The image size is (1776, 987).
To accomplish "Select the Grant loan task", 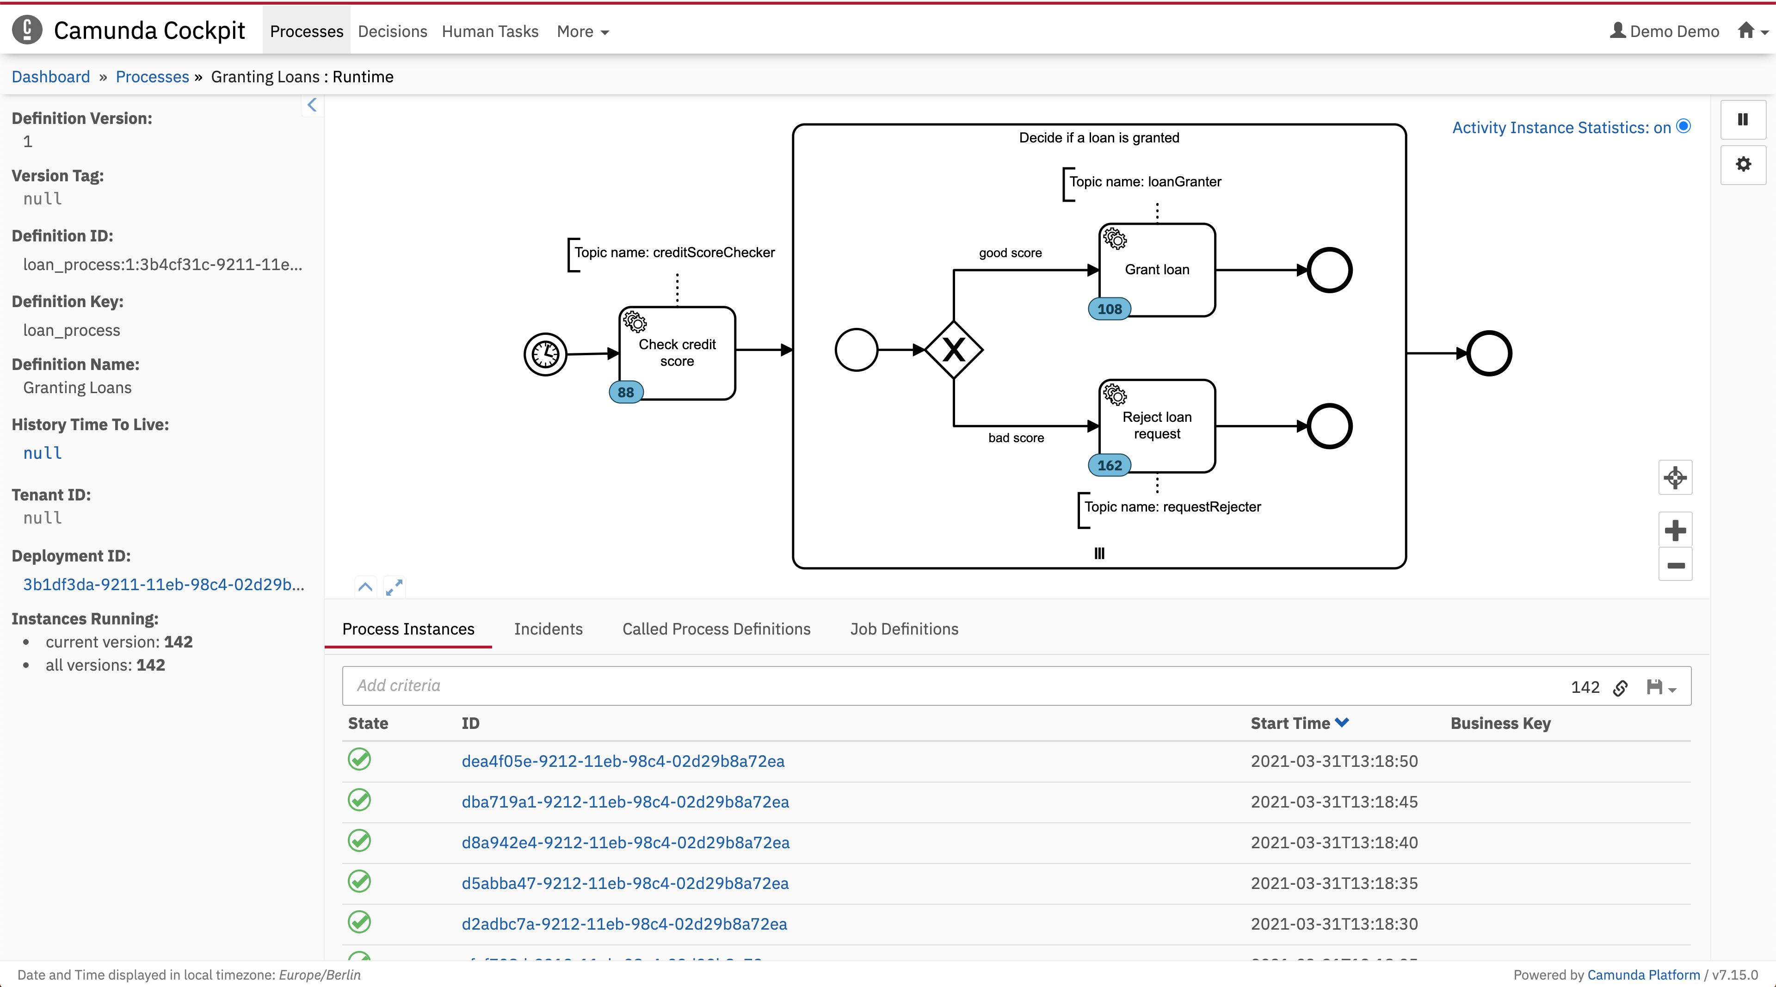I will point(1157,270).
